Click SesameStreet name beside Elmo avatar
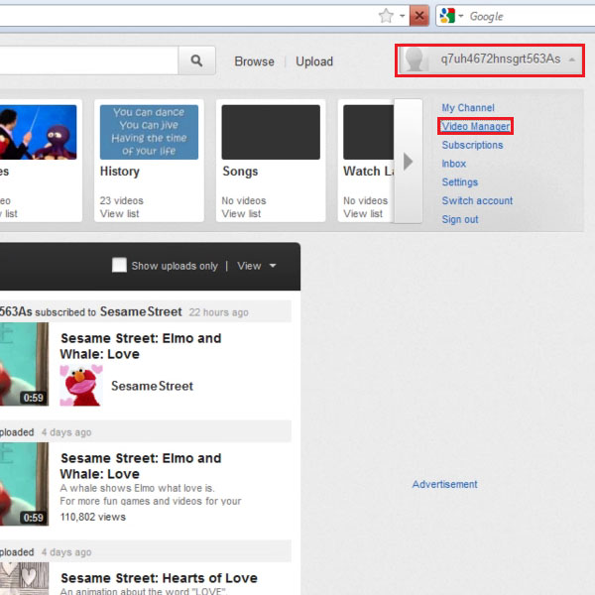The image size is (595, 595). point(152,386)
